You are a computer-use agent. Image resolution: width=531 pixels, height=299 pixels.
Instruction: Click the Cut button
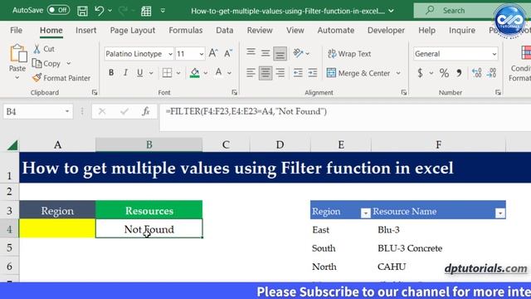44,49
